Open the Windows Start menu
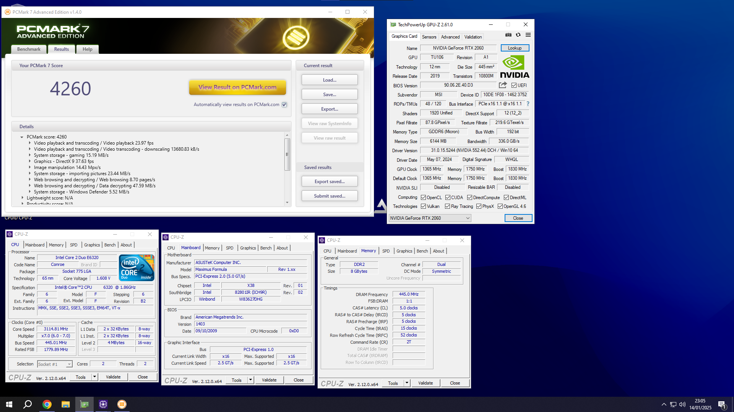 9,404
